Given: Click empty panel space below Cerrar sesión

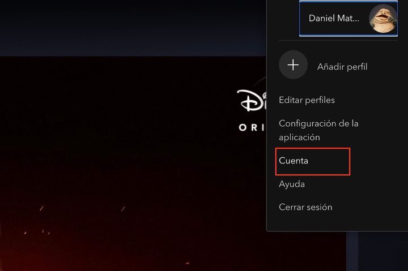Looking at the screenshot, I should click(x=338, y=221).
